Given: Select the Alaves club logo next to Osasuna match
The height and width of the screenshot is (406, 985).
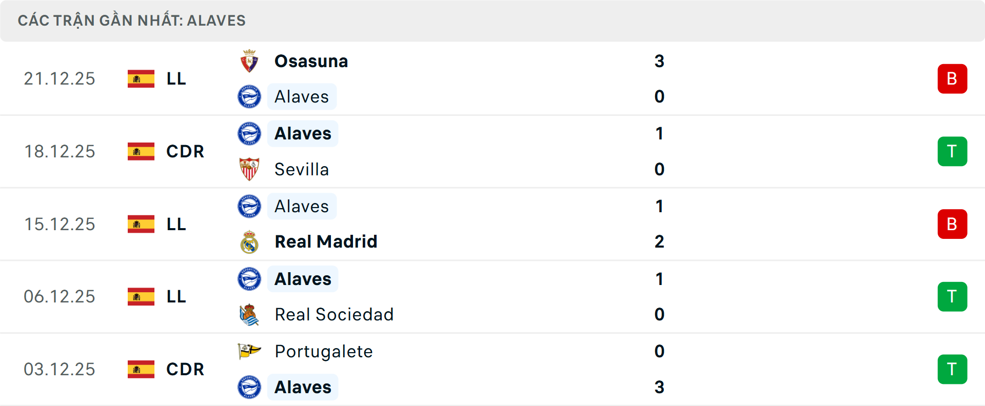Looking at the screenshot, I should click(x=249, y=96).
